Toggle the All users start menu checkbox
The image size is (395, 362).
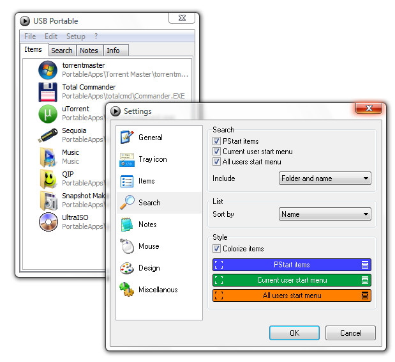pyautogui.click(x=216, y=162)
